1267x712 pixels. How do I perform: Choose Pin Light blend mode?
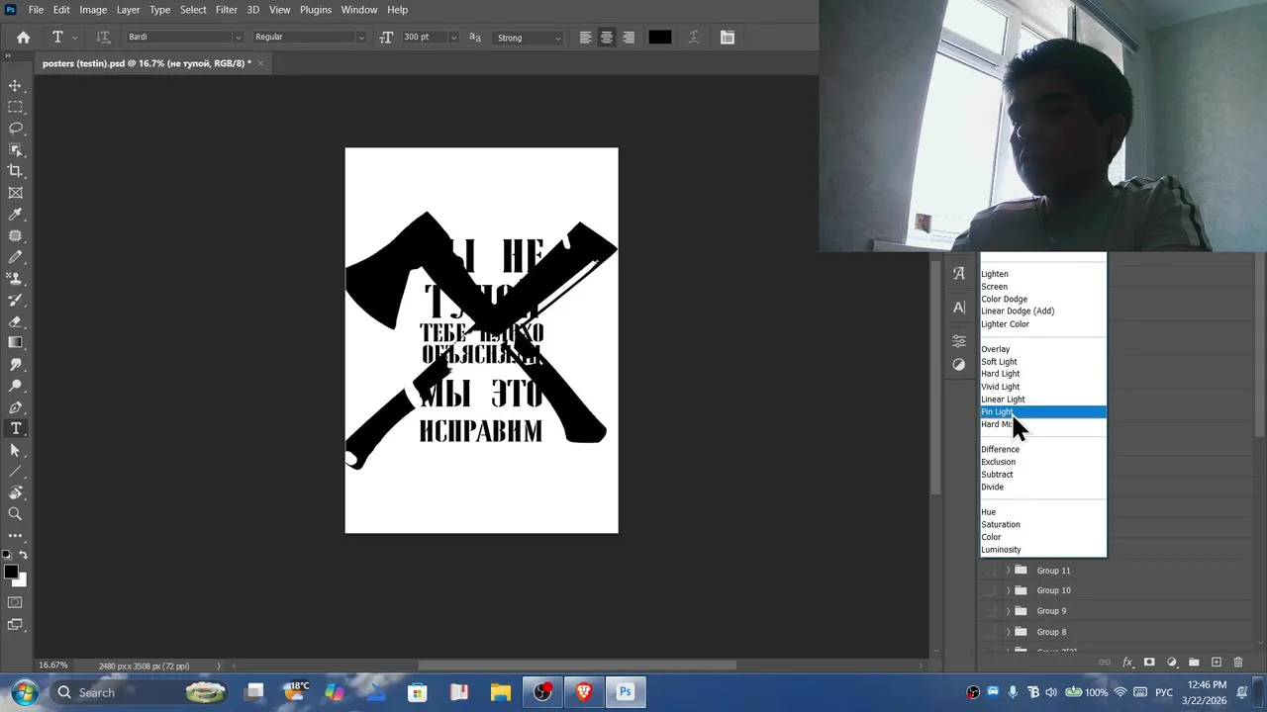pos(1042,412)
